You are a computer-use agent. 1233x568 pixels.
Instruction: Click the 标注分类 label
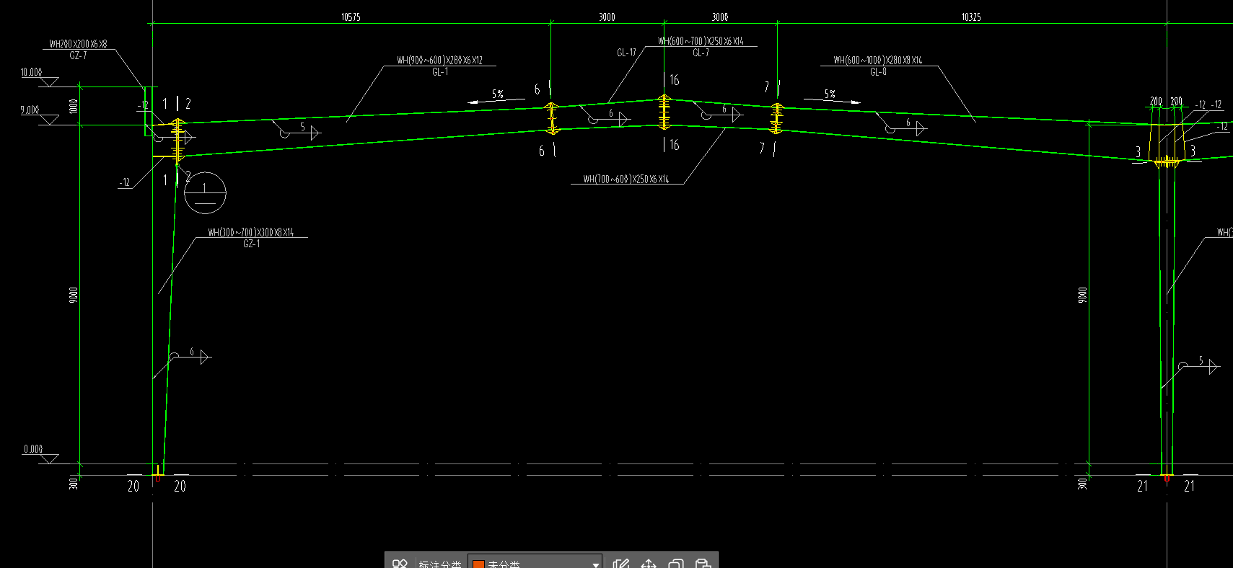pyautogui.click(x=439, y=564)
